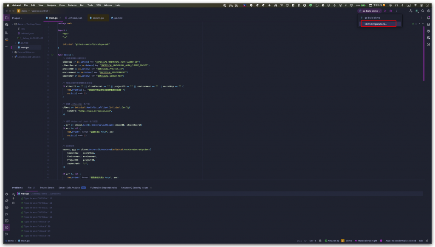The image size is (435, 247).
Task: Open the Project Errors tab
Action: coord(47,188)
